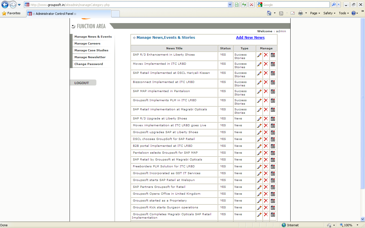Open details icon for 'Groupsoft Implements PLM in ITC LRBD'

click(273, 101)
